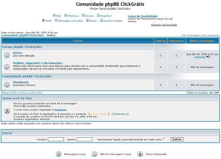
Task: Click the Anúncios Google link
Action: tap(164, 25)
